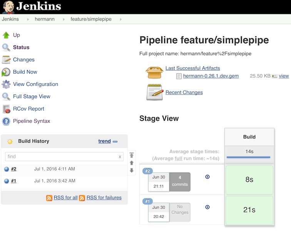
Task: Click the 4 commits badge for build #2
Action: point(180,182)
